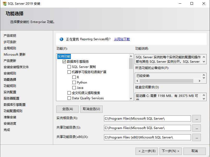This screenshot has width=210, height=157.
Task: Click the 磁盘空间要求 box scroll up arrow
Action: tap(204, 95)
